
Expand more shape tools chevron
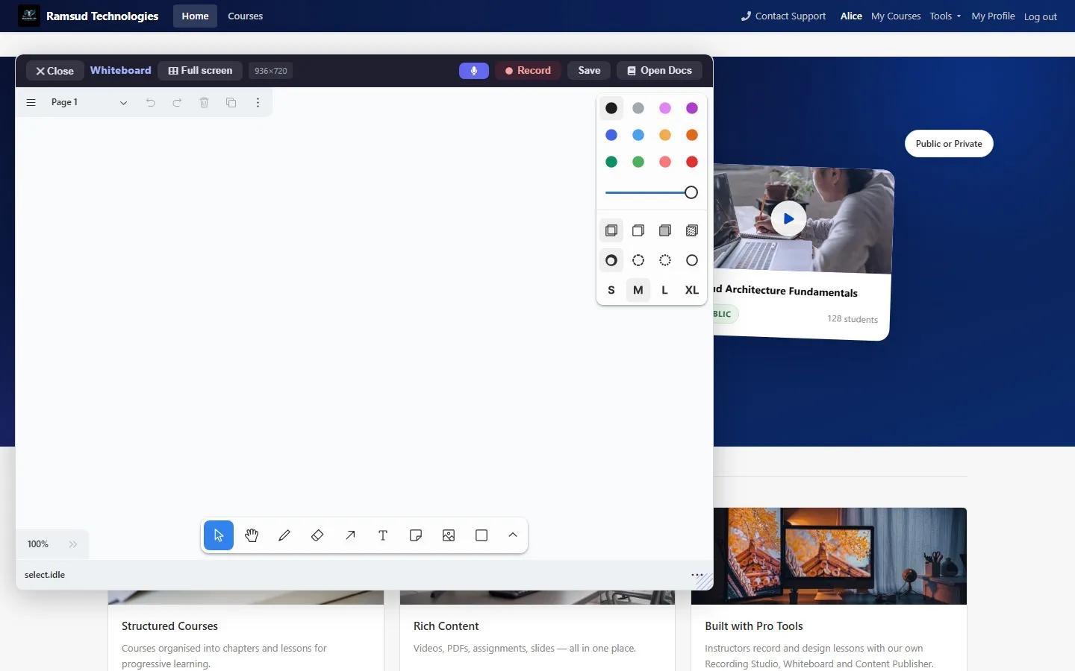point(513,535)
